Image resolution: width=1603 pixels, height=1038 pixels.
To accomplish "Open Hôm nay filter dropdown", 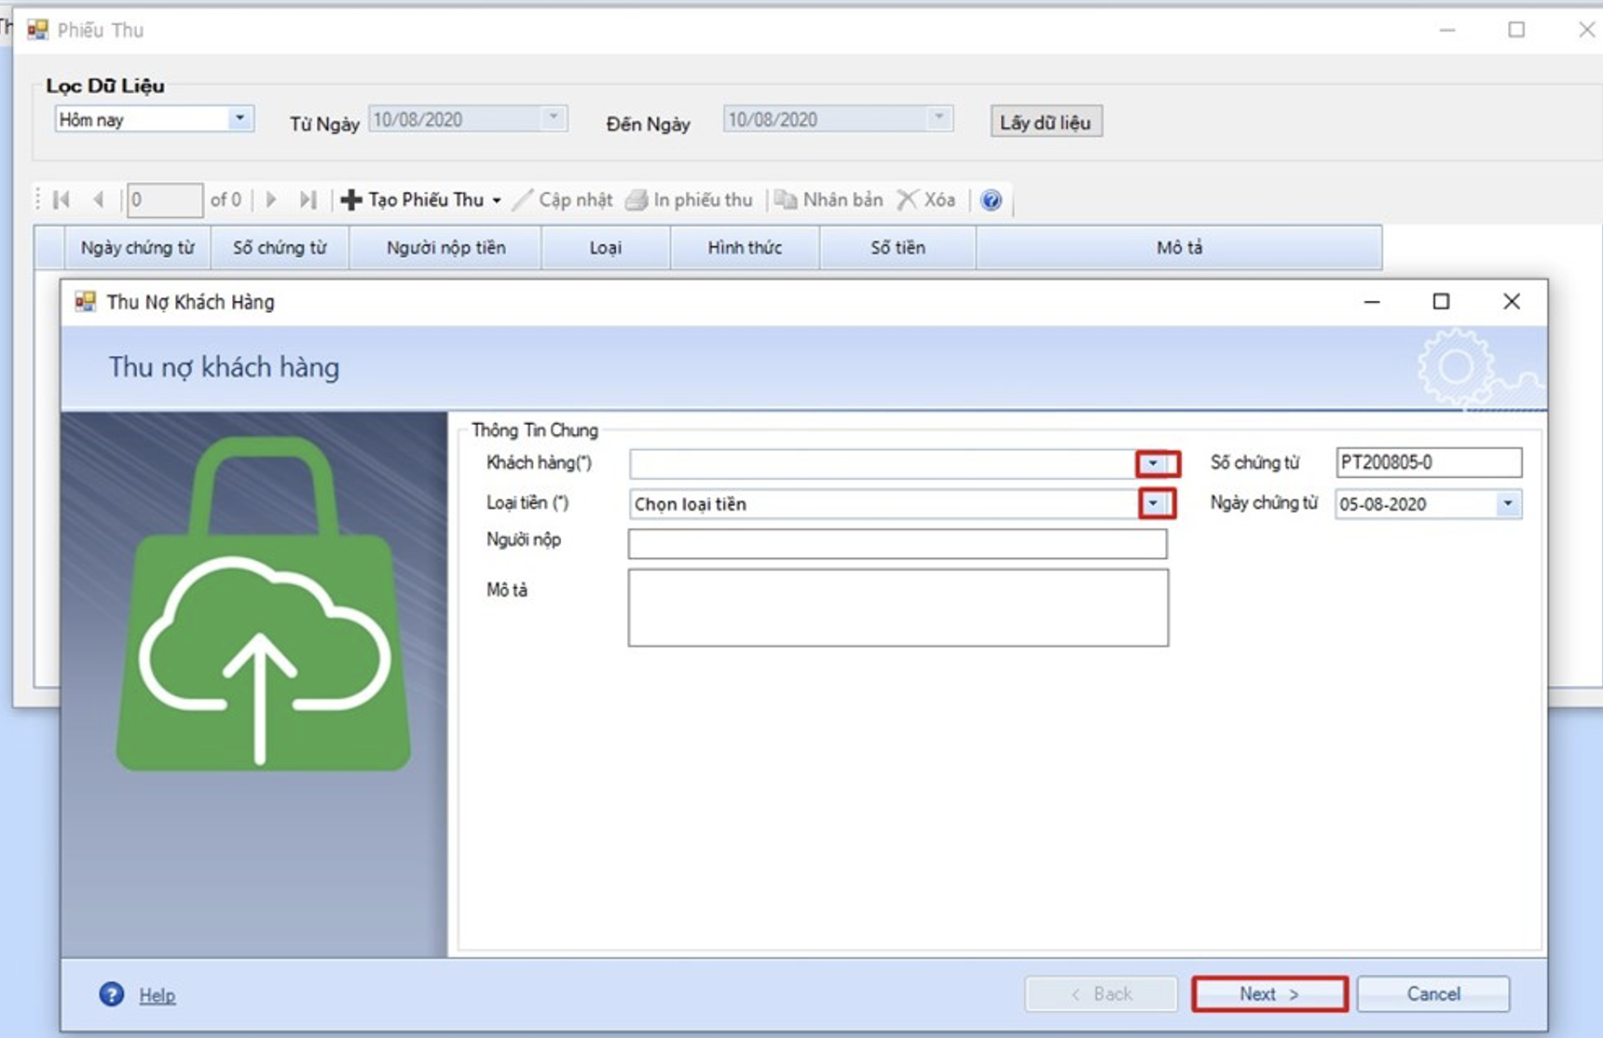I will click(240, 118).
